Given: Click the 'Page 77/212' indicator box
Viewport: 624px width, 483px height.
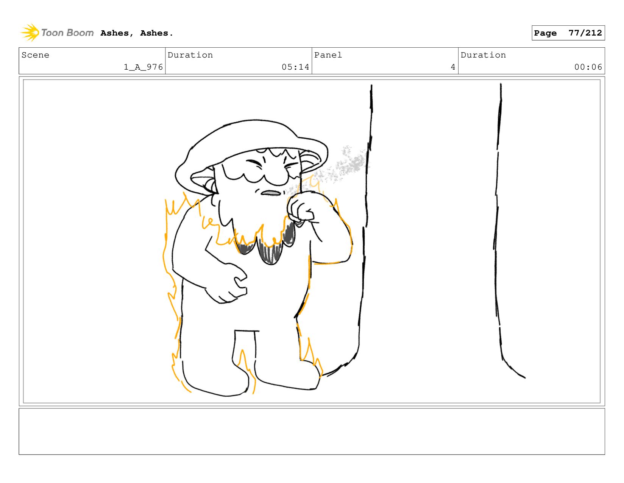Looking at the screenshot, I should (568, 33).
